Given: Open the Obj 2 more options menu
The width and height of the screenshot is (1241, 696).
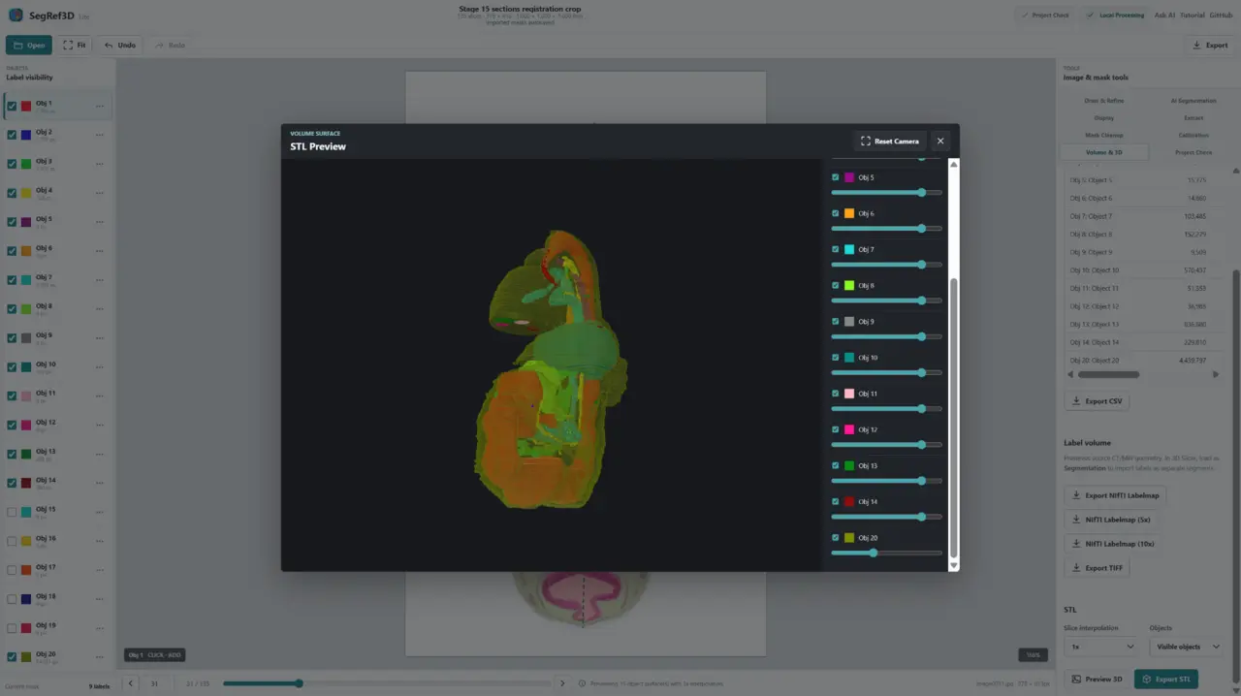Looking at the screenshot, I should coord(100,137).
